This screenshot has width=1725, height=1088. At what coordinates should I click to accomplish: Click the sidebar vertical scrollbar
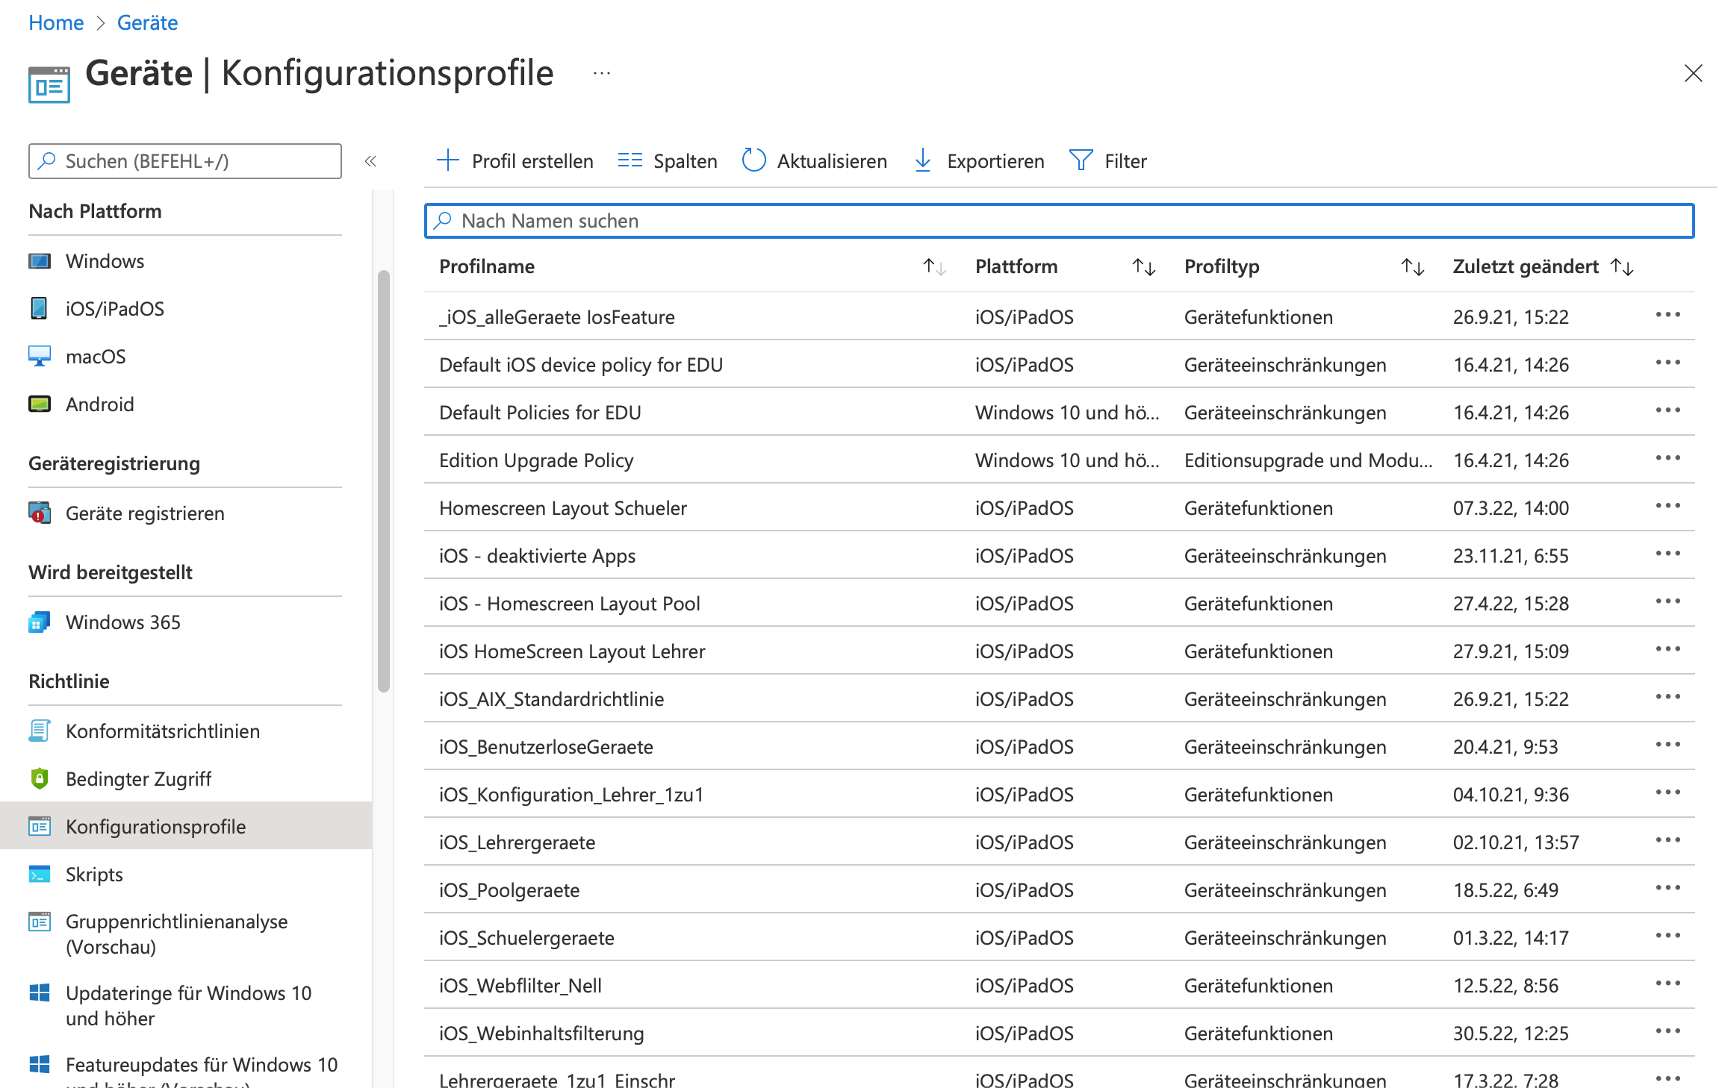tap(384, 481)
